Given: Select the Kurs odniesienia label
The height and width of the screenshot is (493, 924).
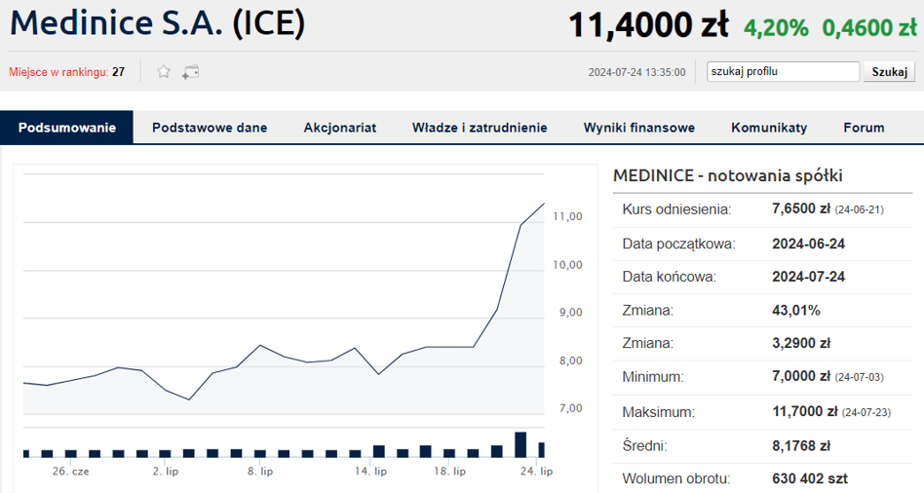Looking at the screenshot, I should (x=676, y=209).
